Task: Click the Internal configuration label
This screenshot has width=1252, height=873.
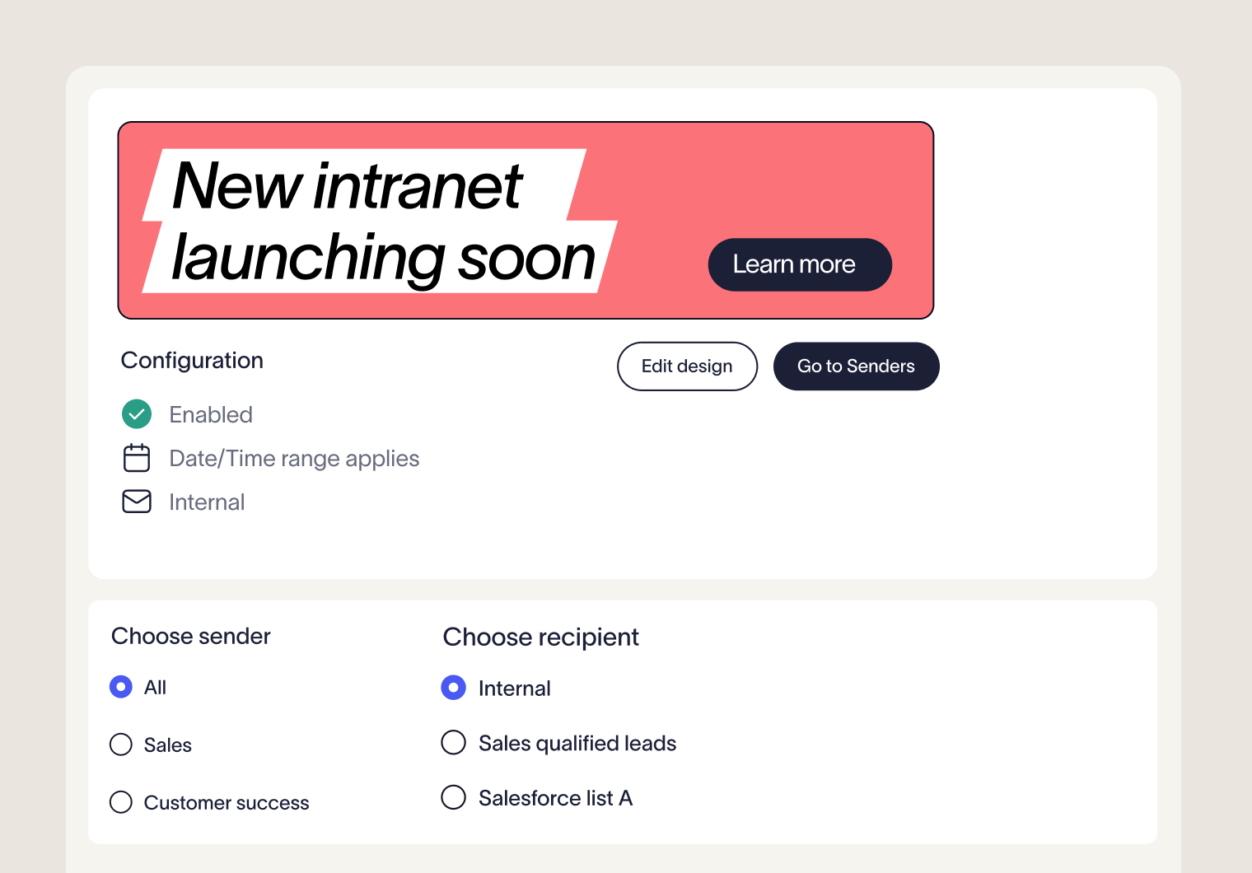Action: [x=207, y=502]
